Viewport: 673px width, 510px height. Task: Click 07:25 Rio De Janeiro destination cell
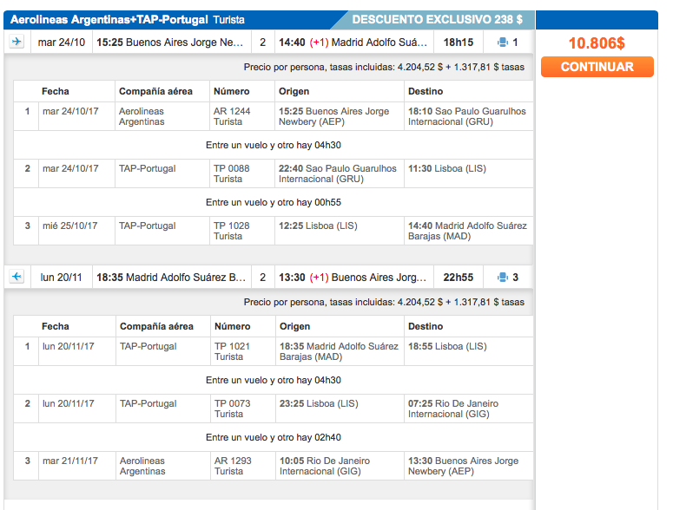[x=468, y=409]
